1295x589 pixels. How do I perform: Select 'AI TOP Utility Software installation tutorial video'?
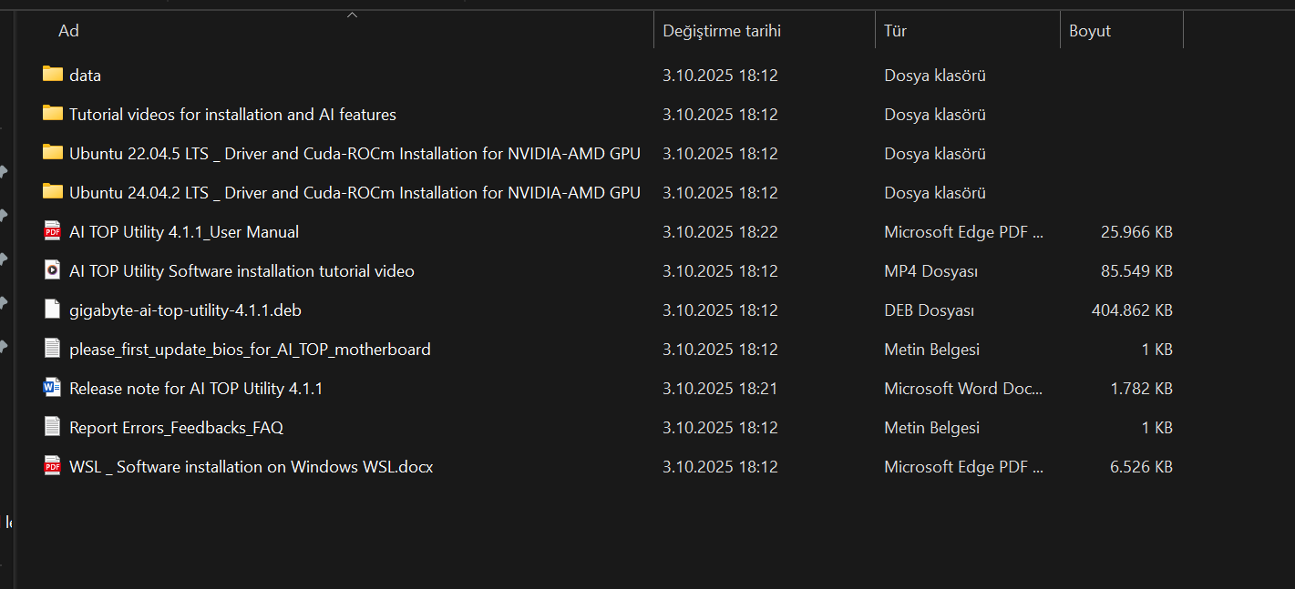point(242,271)
